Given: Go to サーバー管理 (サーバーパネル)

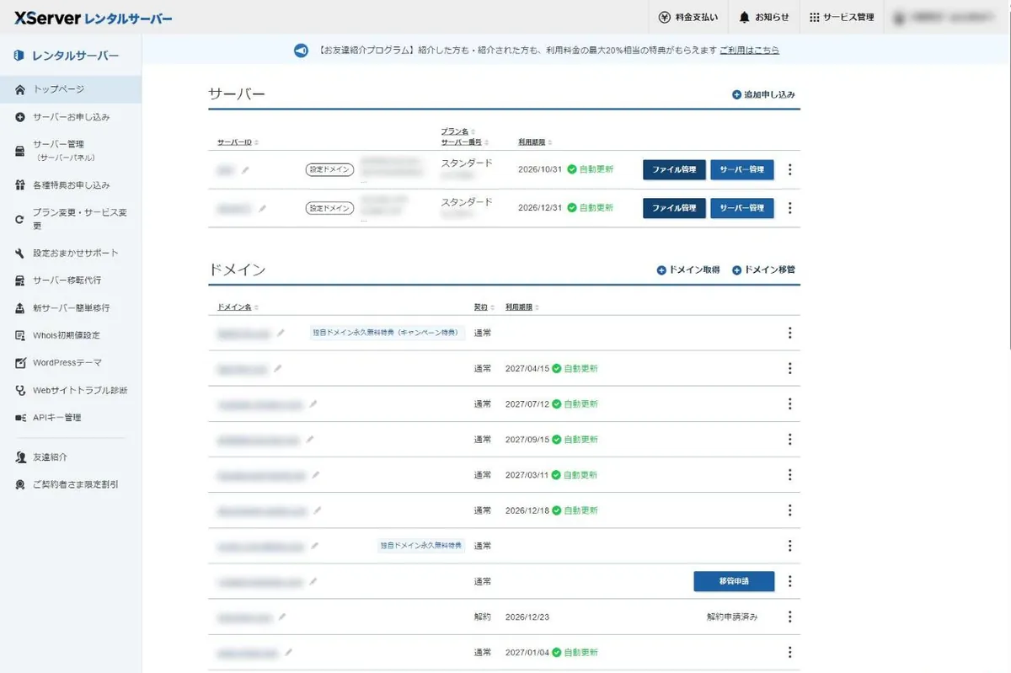Looking at the screenshot, I should click(71, 151).
